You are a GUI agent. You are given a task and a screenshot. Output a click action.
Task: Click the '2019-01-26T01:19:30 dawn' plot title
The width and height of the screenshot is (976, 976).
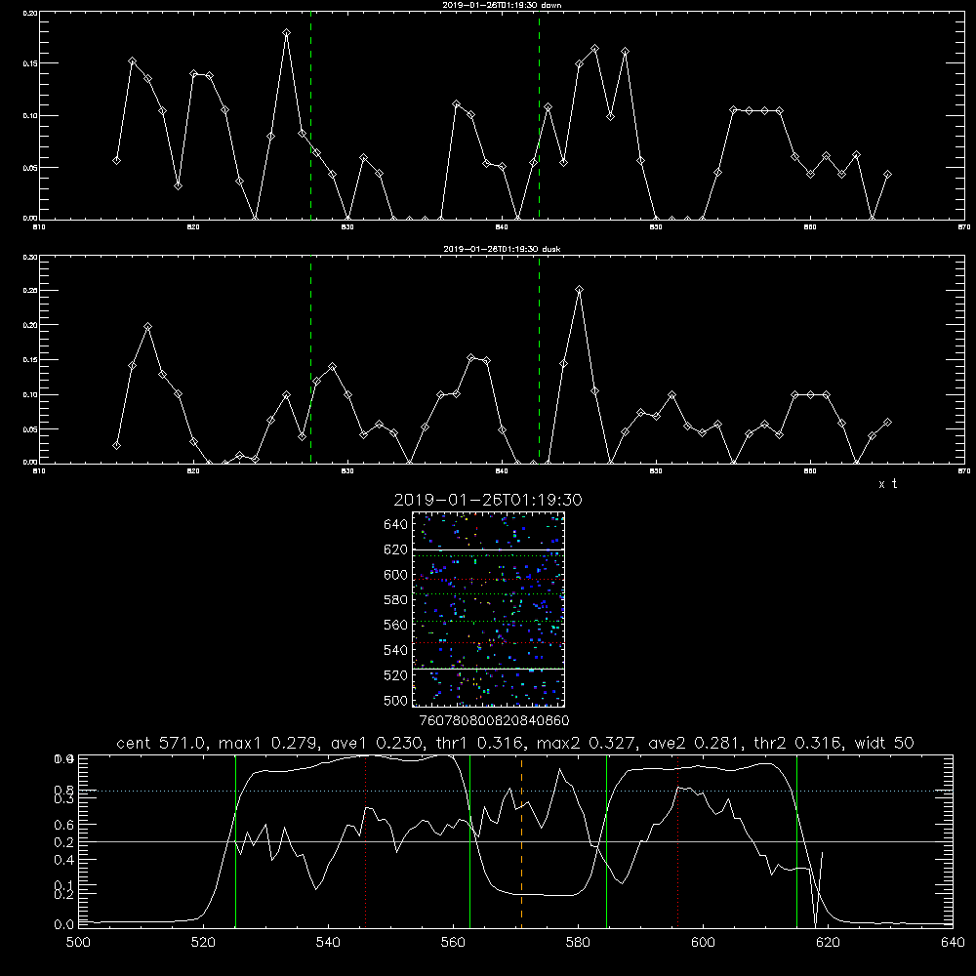pyautogui.click(x=502, y=5)
